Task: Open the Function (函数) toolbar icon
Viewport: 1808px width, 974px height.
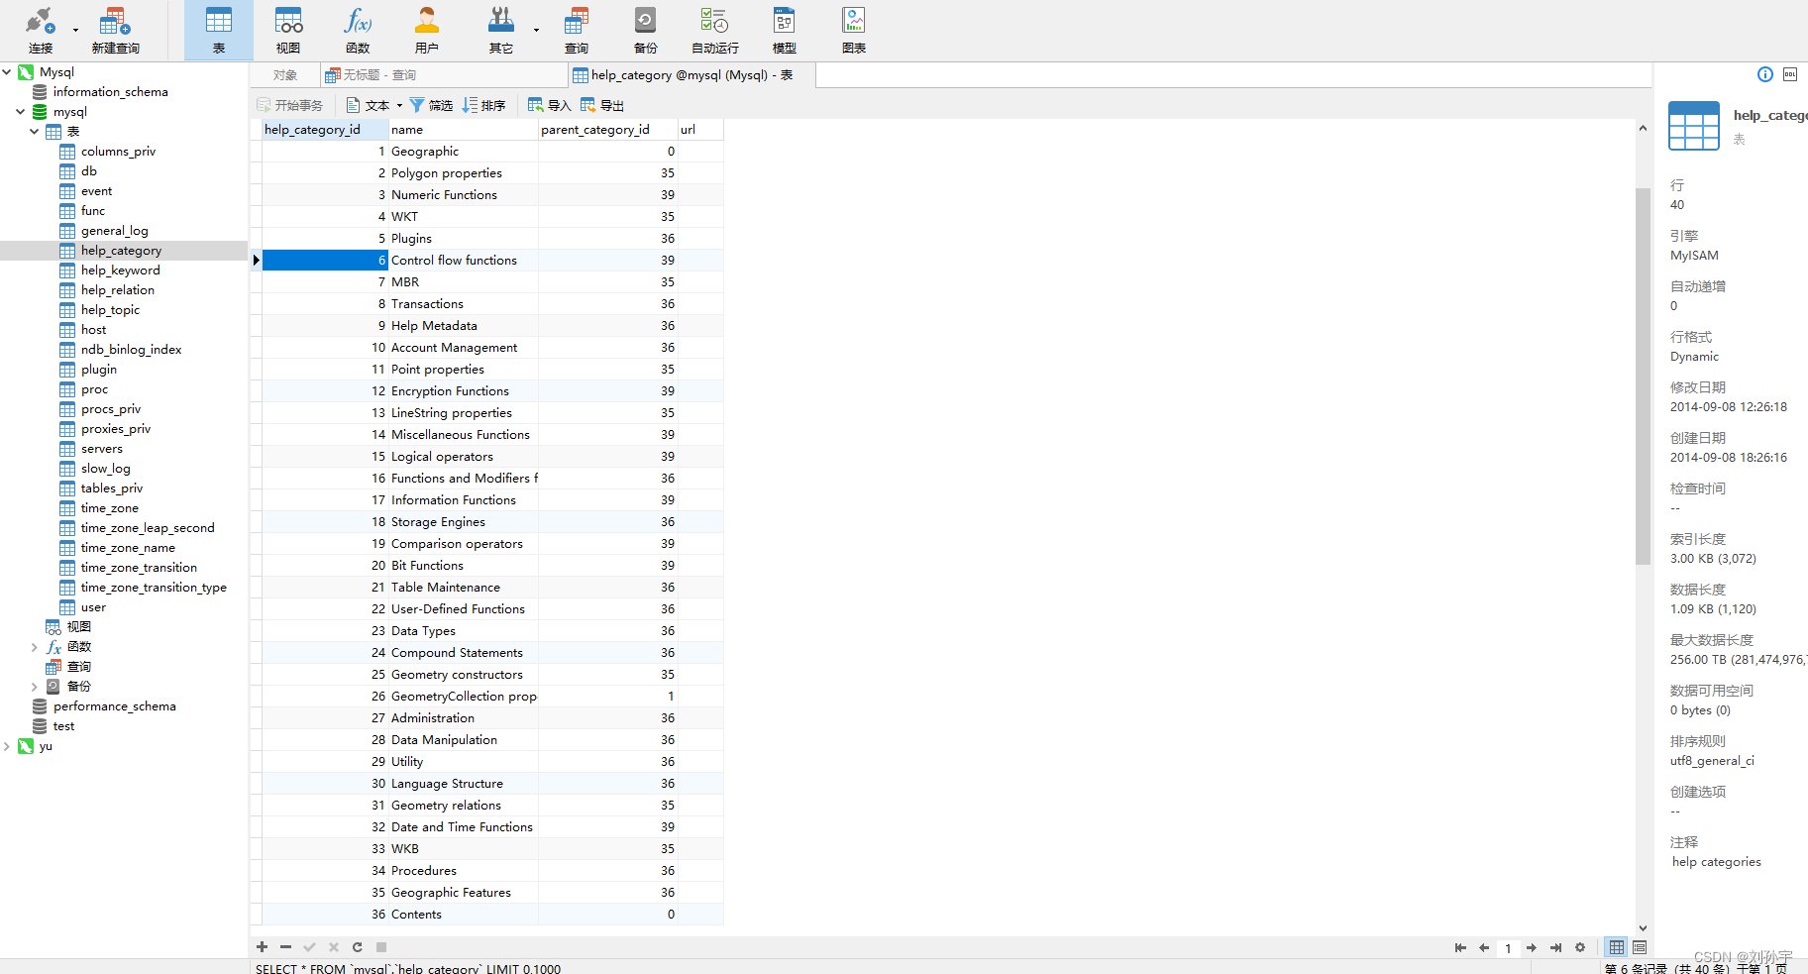Action: point(358,30)
